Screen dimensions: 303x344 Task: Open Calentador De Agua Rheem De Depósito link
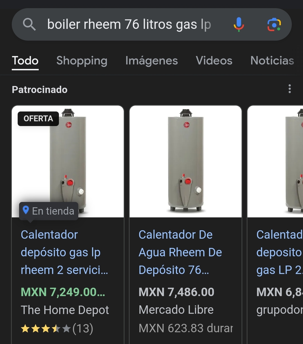coord(180,252)
